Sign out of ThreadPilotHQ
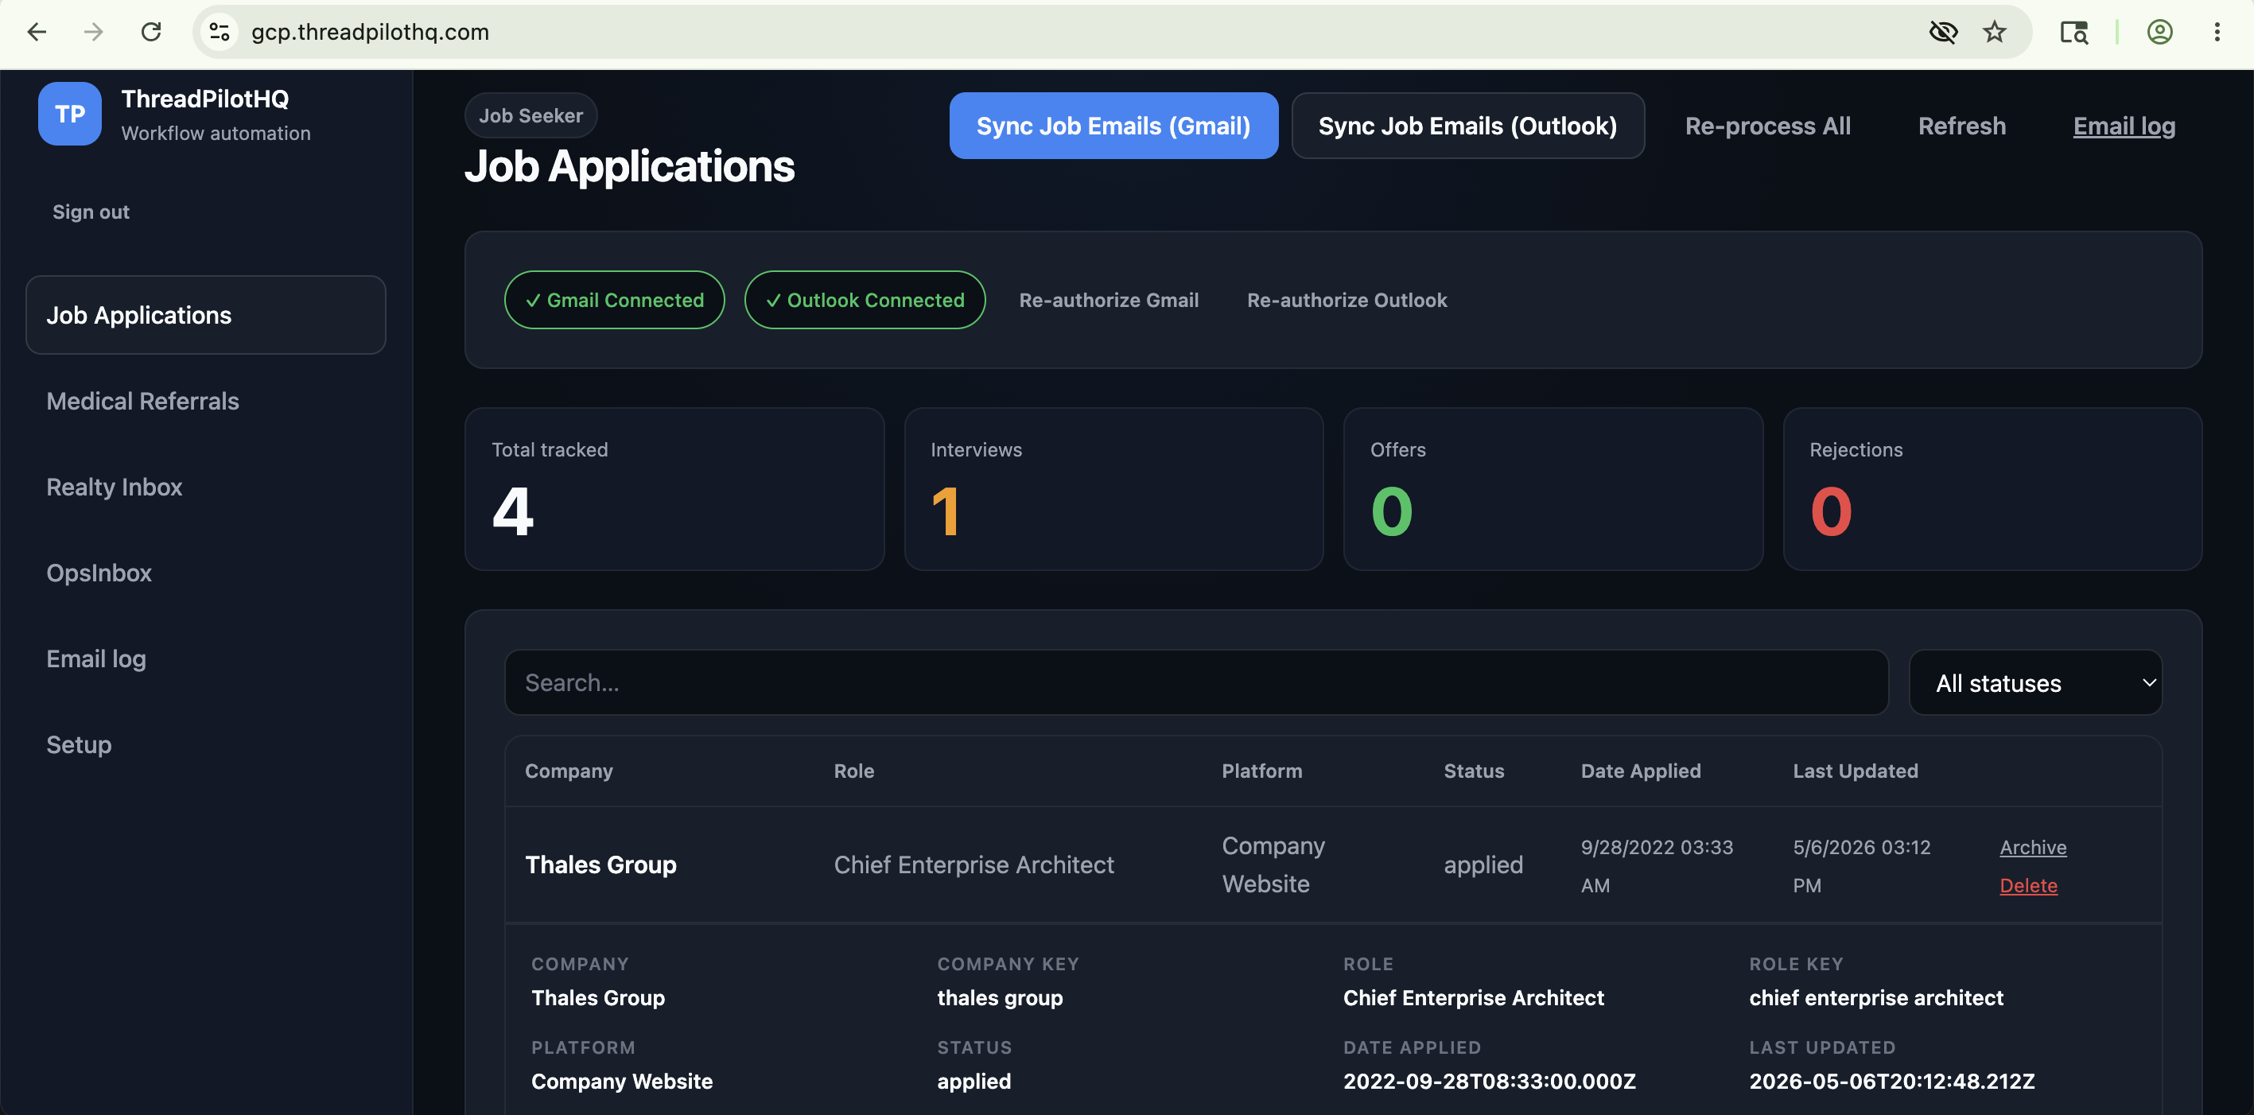The image size is (2254, 1115). [x=91, y=212]
